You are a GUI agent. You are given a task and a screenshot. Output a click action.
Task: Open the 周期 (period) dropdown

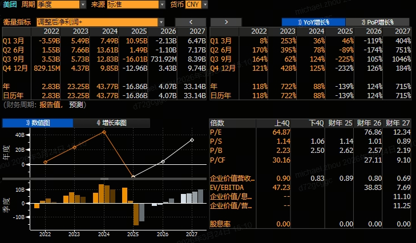click(62, 5)
